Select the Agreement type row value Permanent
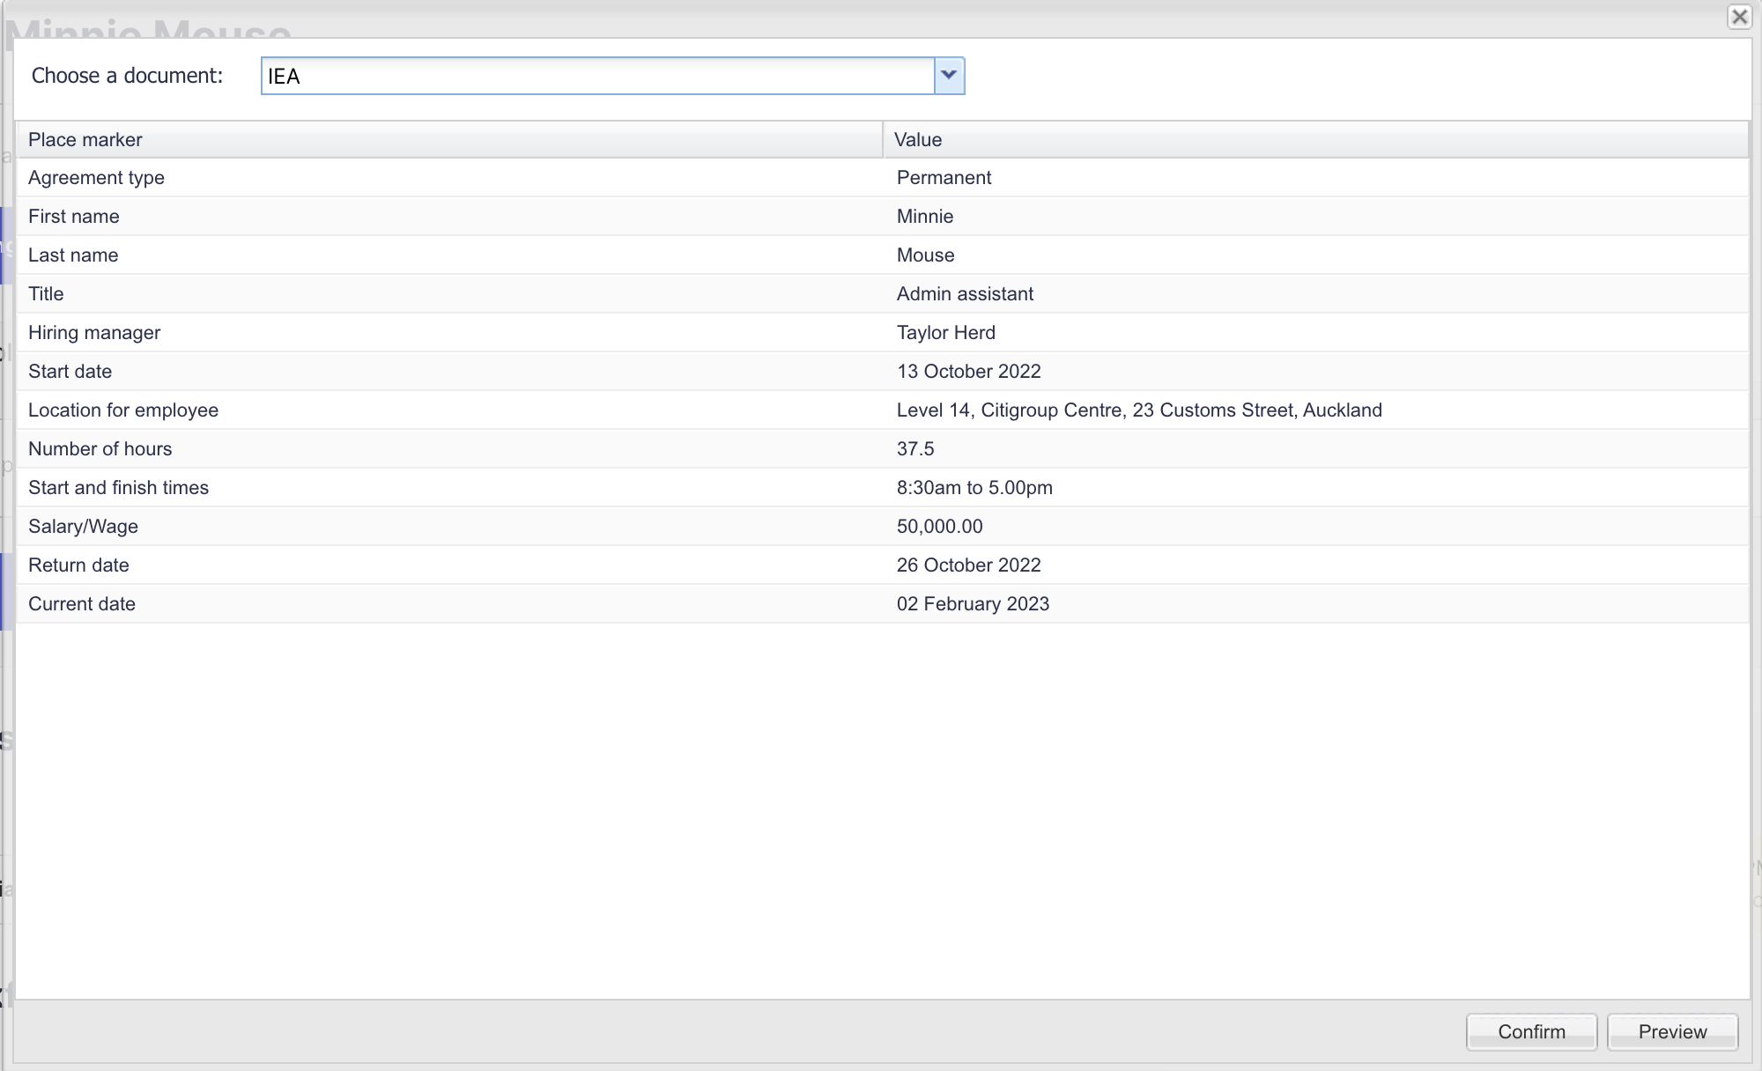The image size is (1762, 1071). pos(944,178)
